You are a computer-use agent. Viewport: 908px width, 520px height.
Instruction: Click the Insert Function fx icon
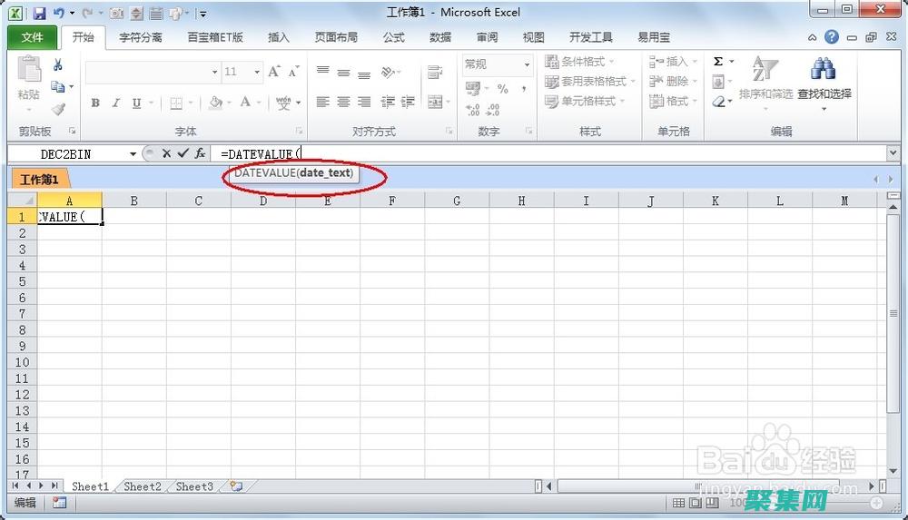[200, 153]
